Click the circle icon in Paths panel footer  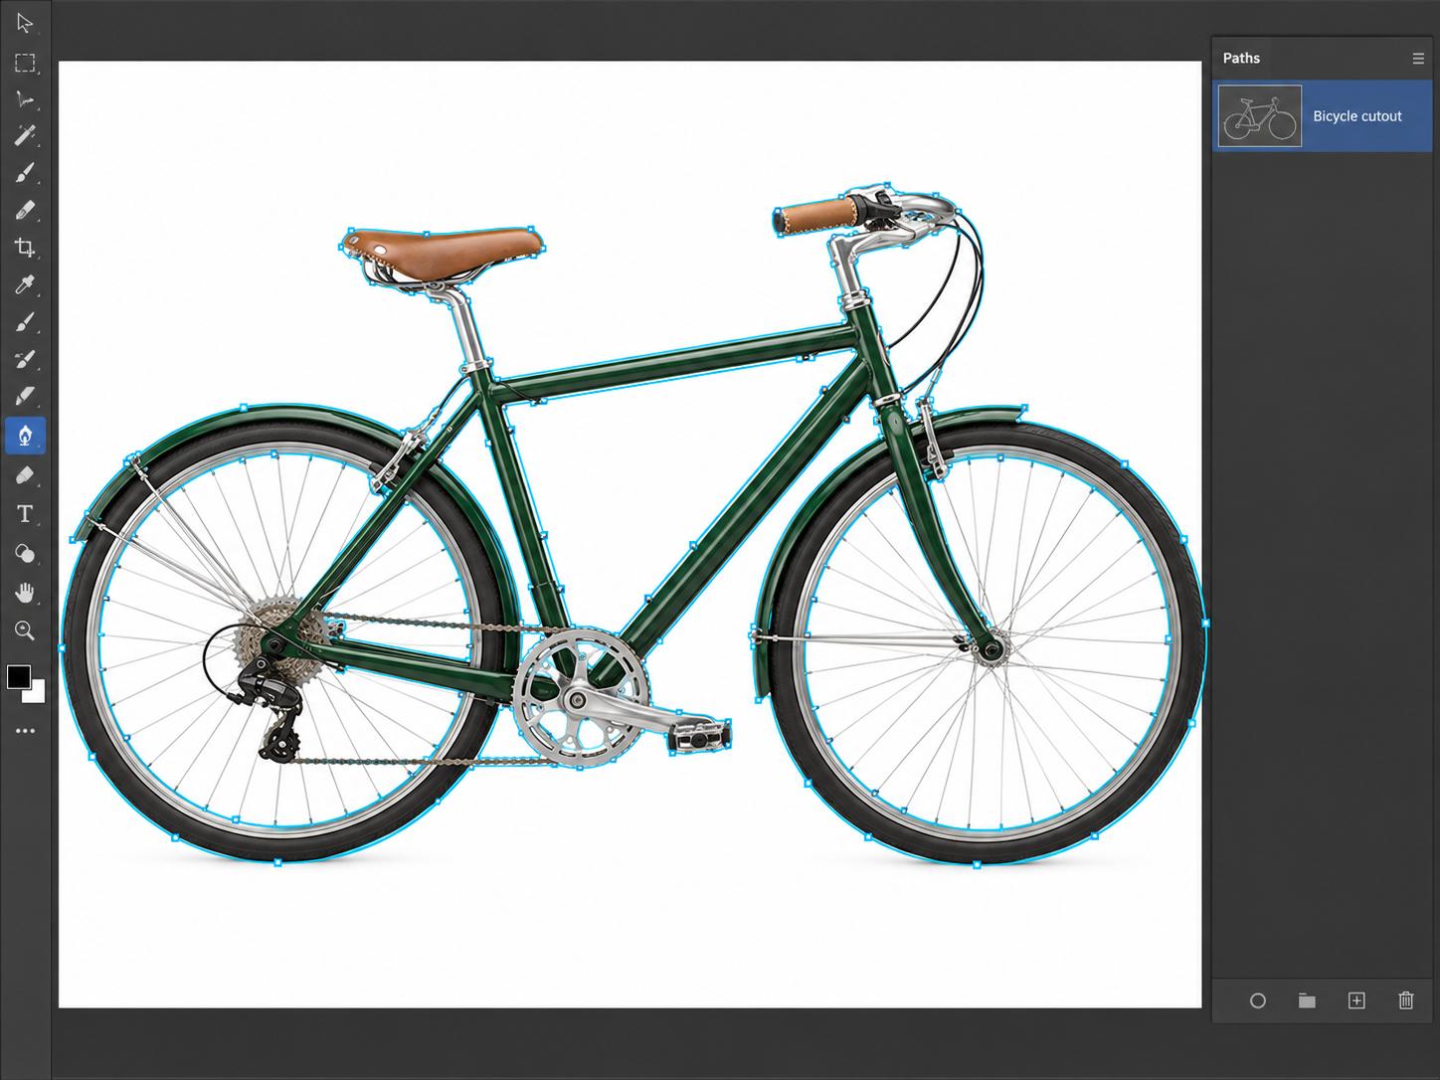(x=1258, y=1000)
